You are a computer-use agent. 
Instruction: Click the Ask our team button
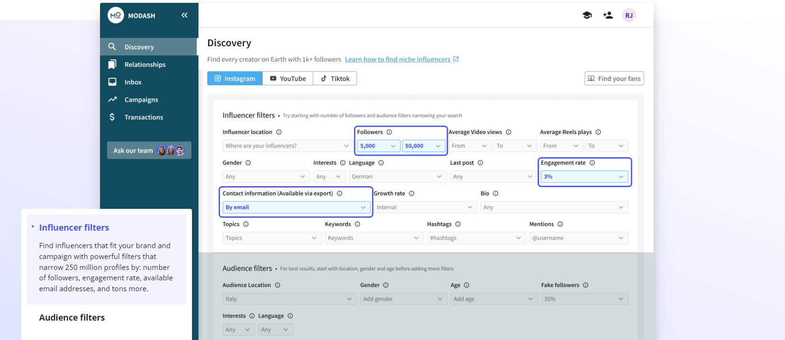(x=149, y=151)
